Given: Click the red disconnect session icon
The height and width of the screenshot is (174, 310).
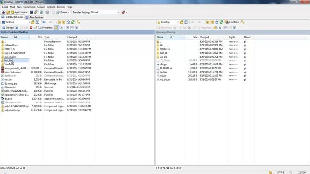Looking at the screenshot, I should tap(124, 12).
